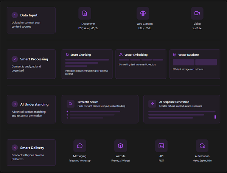Select the Smart Processing heading

click(34, 59)
